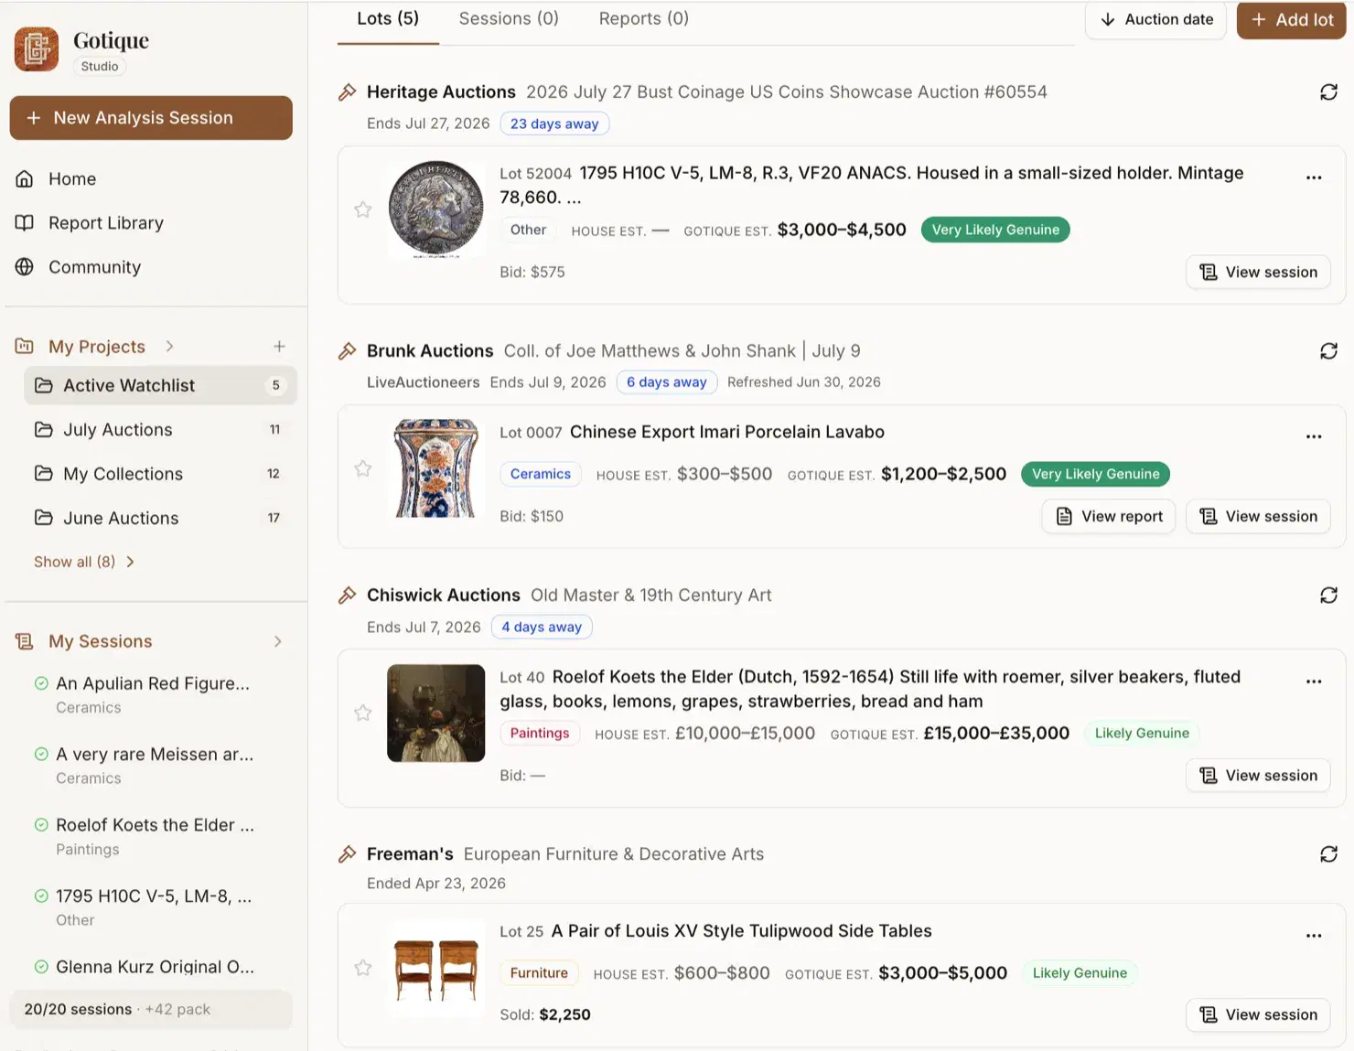Change sort order via Auction date

tap(1155, 19)
